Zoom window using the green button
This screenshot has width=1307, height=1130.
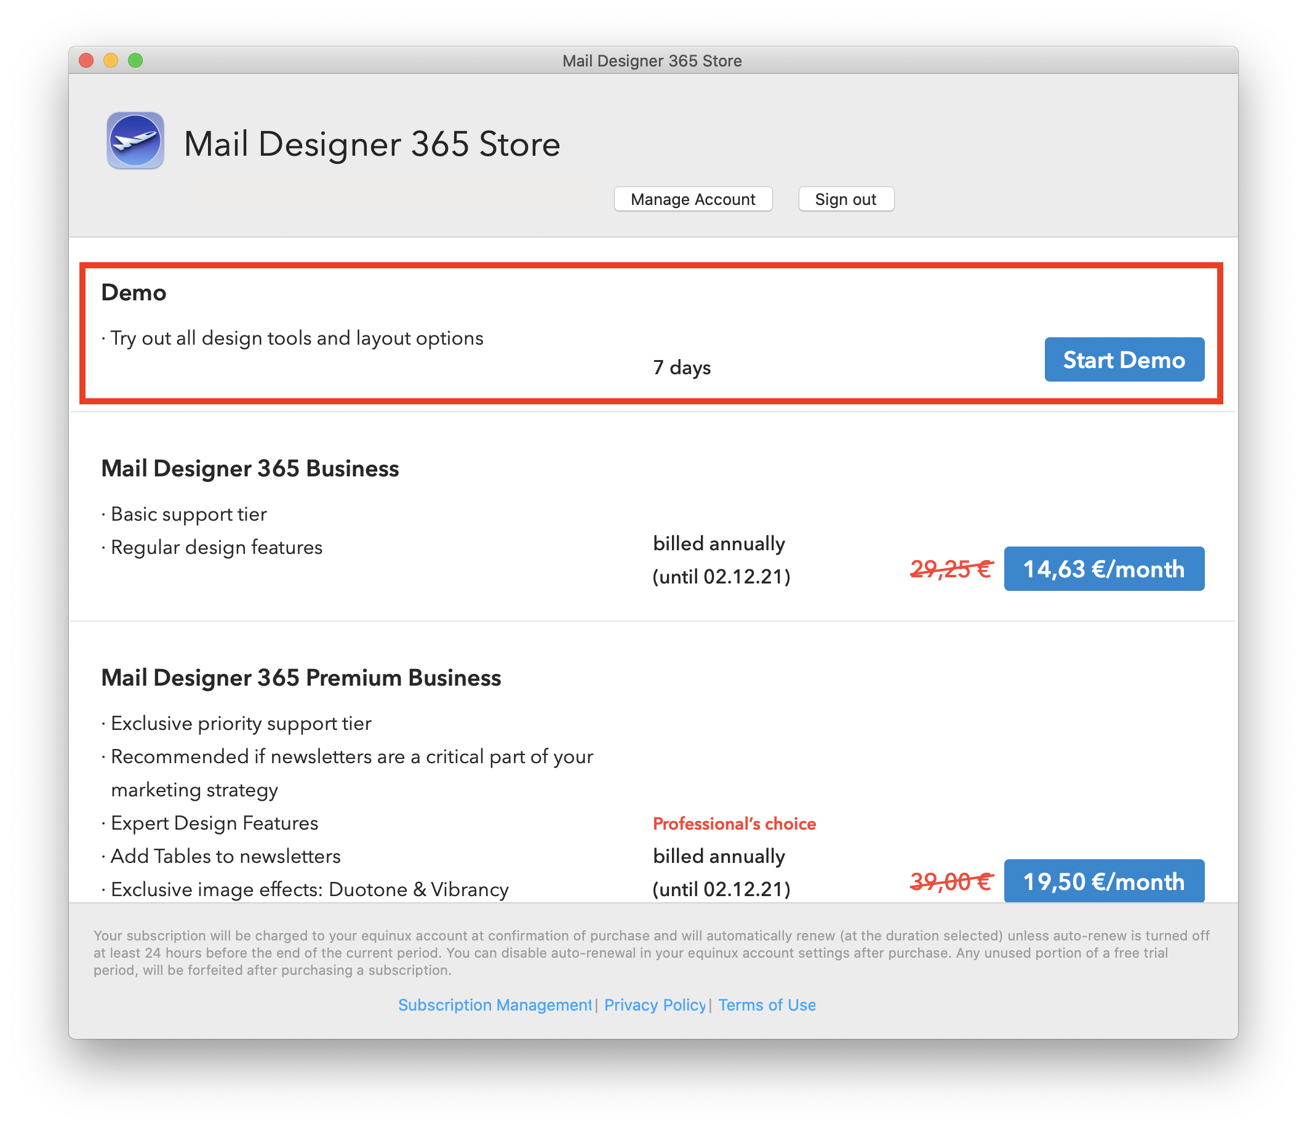coord(135,60)
